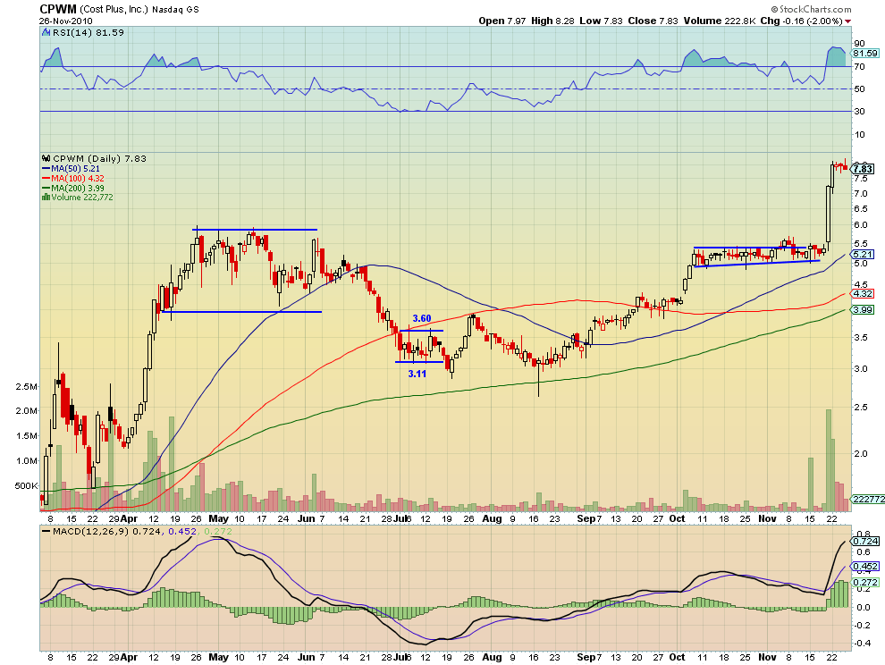Click the 6.0 price axis label
Viewport: 885px width, 665px height.
pyautogui.click(x=861, y=224)
